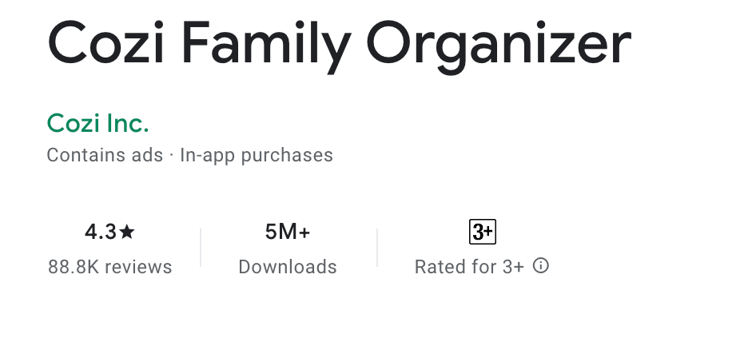Screen dimensions: 748x342
Task: Click the divider between Downloads and rating badge
Action: pyautogui.click(x=377, y=248)
